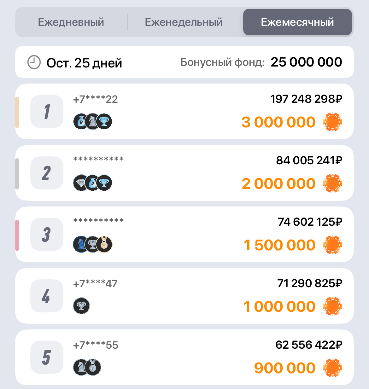Tap the 2 000 000 prize amount
The width and height of the screenshot is (369, 389).
pyautogui.click(x=278, y=183)
